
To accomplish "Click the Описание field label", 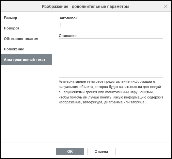I will coord(68,36).
